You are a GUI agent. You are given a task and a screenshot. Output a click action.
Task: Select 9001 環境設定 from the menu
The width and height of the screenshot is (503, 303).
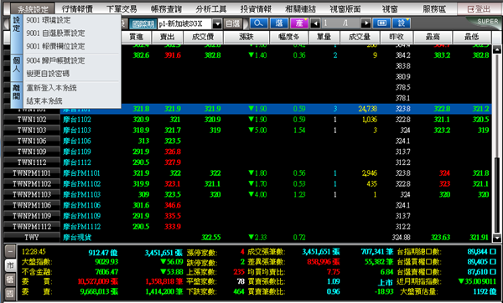(x=49, y=20)
